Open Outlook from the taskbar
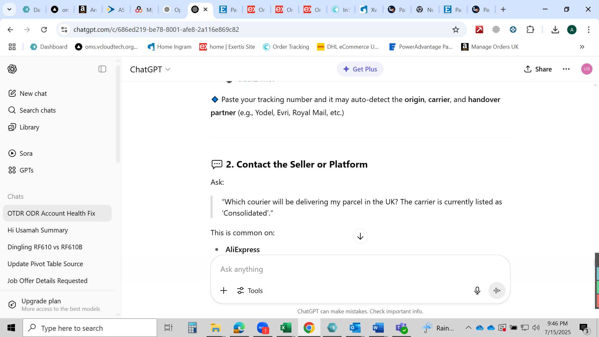599x337 pixels. tap(355, 328)
